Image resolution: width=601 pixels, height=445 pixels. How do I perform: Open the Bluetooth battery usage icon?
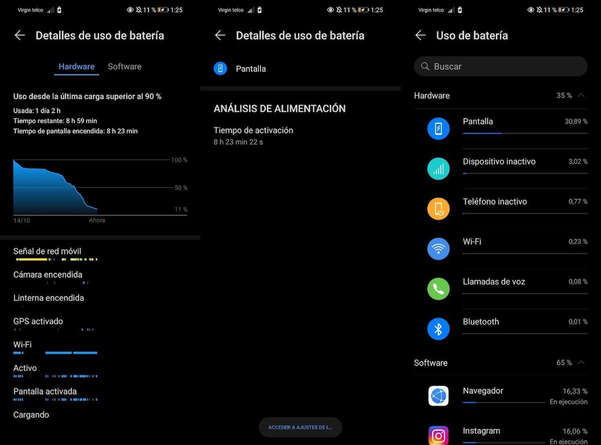pos(438,329)
